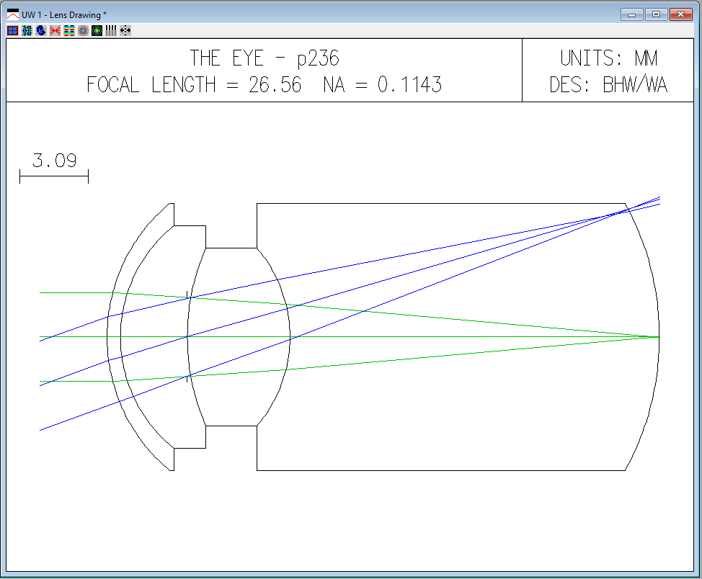The image size is (702, 579).
Task: Open the green point spread function icon
Action: 97,30
